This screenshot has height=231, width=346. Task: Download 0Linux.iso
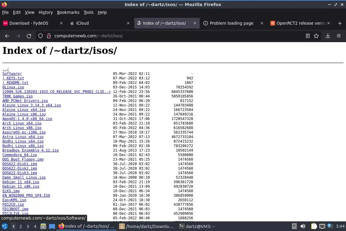[x=13, y=87]
